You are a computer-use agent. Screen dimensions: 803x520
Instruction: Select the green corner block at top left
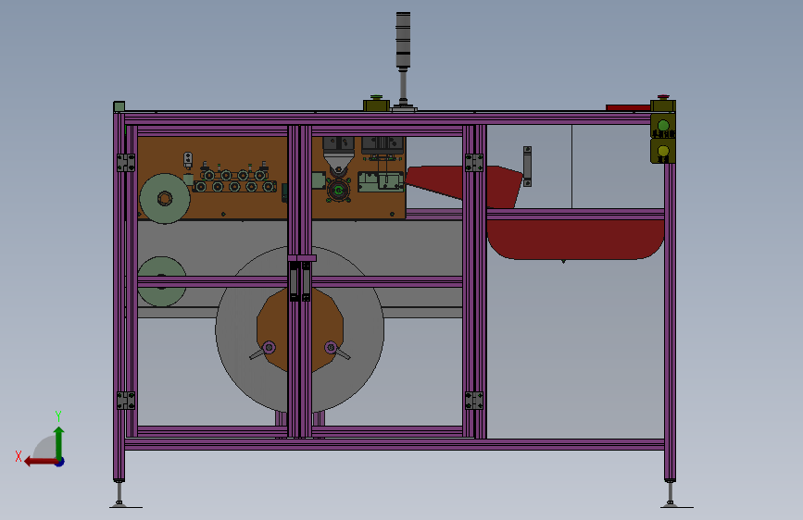coord(119,106)
